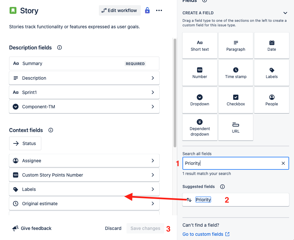Image resolution: width=294 pixels, height=240 pixels.
Task: Clear the Priority search field
Action: [283, 163]
